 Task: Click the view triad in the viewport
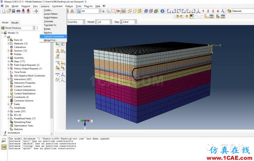[85, 123]
